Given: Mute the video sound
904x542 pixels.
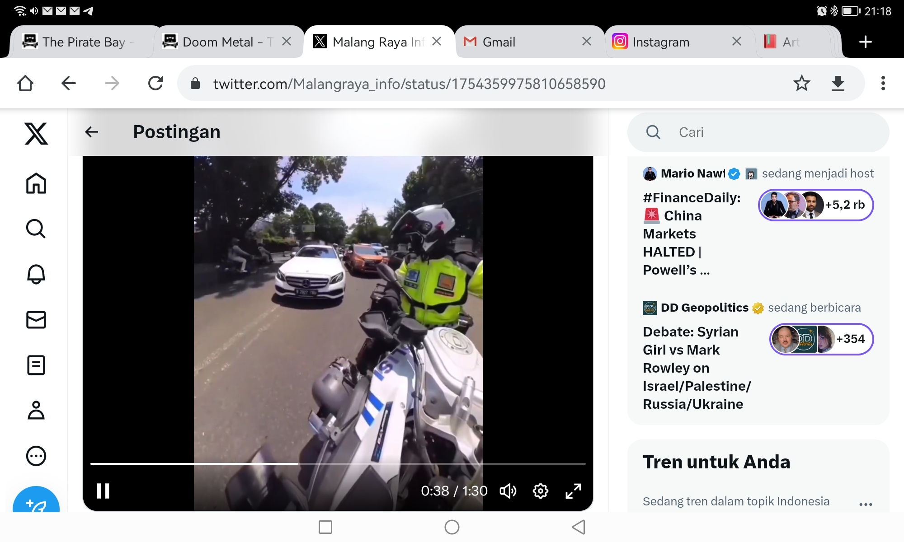Looking at the screenshot, I should tap(508, 491).
